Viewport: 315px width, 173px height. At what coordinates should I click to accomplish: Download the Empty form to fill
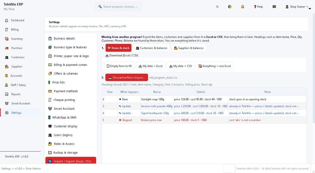coord(119,66)
